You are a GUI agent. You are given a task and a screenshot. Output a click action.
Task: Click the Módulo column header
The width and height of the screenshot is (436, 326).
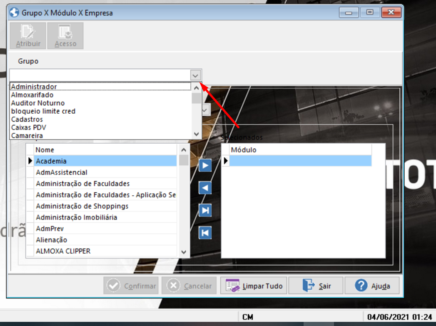click(301, 150)
